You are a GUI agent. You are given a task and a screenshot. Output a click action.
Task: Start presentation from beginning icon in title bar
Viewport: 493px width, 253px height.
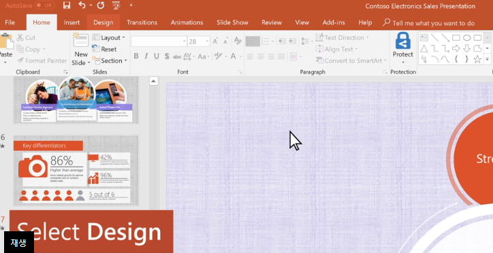point(116,5)
